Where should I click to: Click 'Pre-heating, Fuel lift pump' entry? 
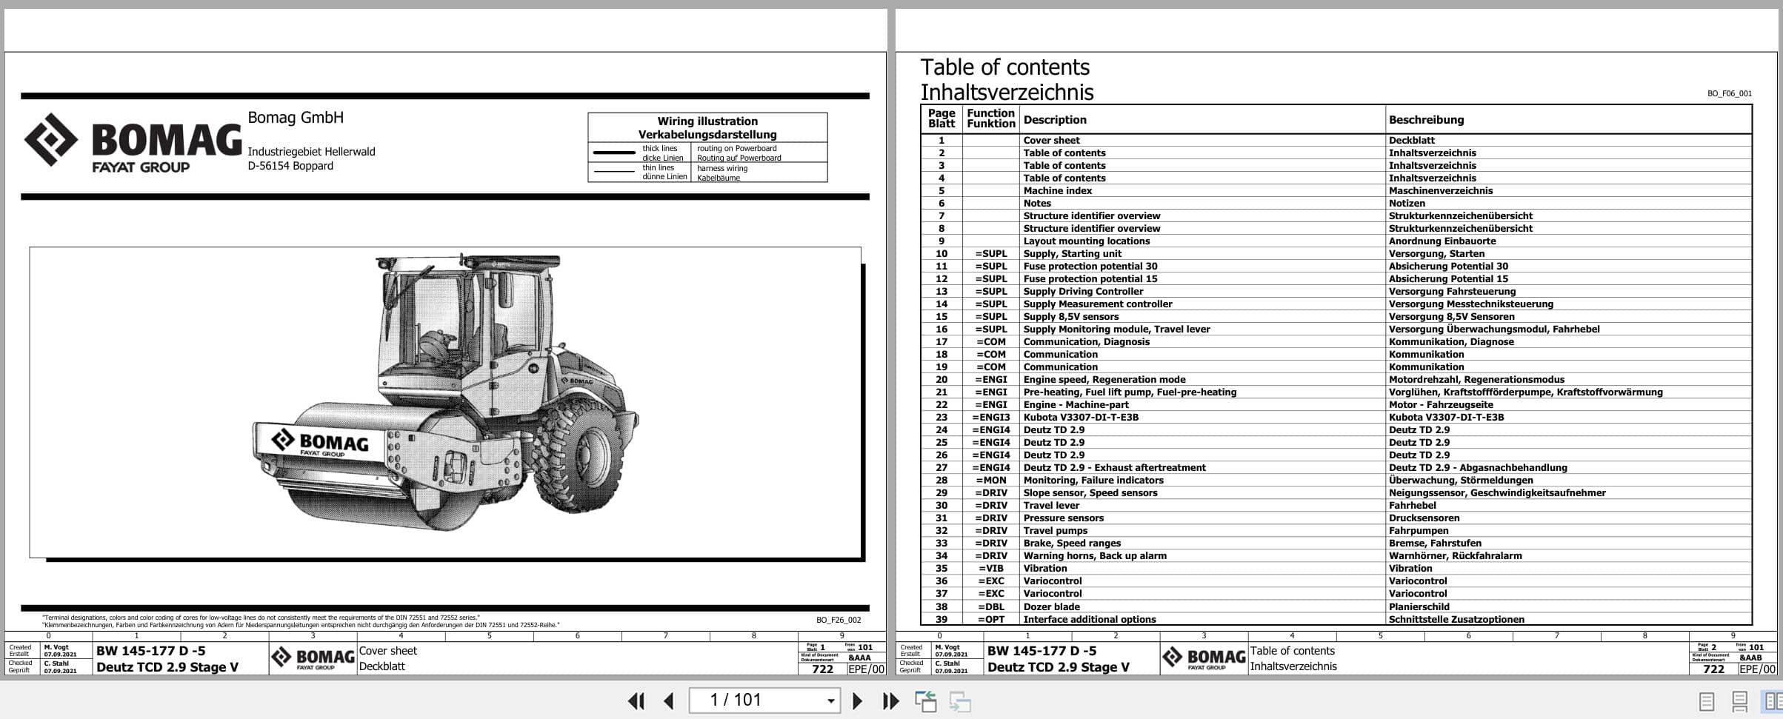(x=1130, y=392)
